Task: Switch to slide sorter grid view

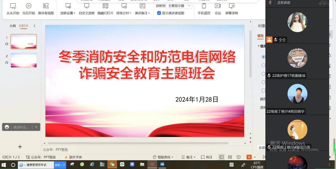Action: (x=230, y=157)
